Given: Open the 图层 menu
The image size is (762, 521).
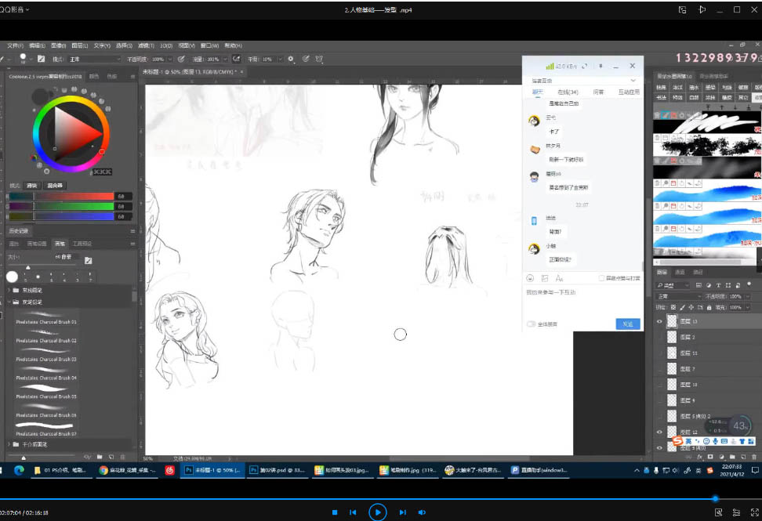Looking at the screenshot, I should pos(80,45).
